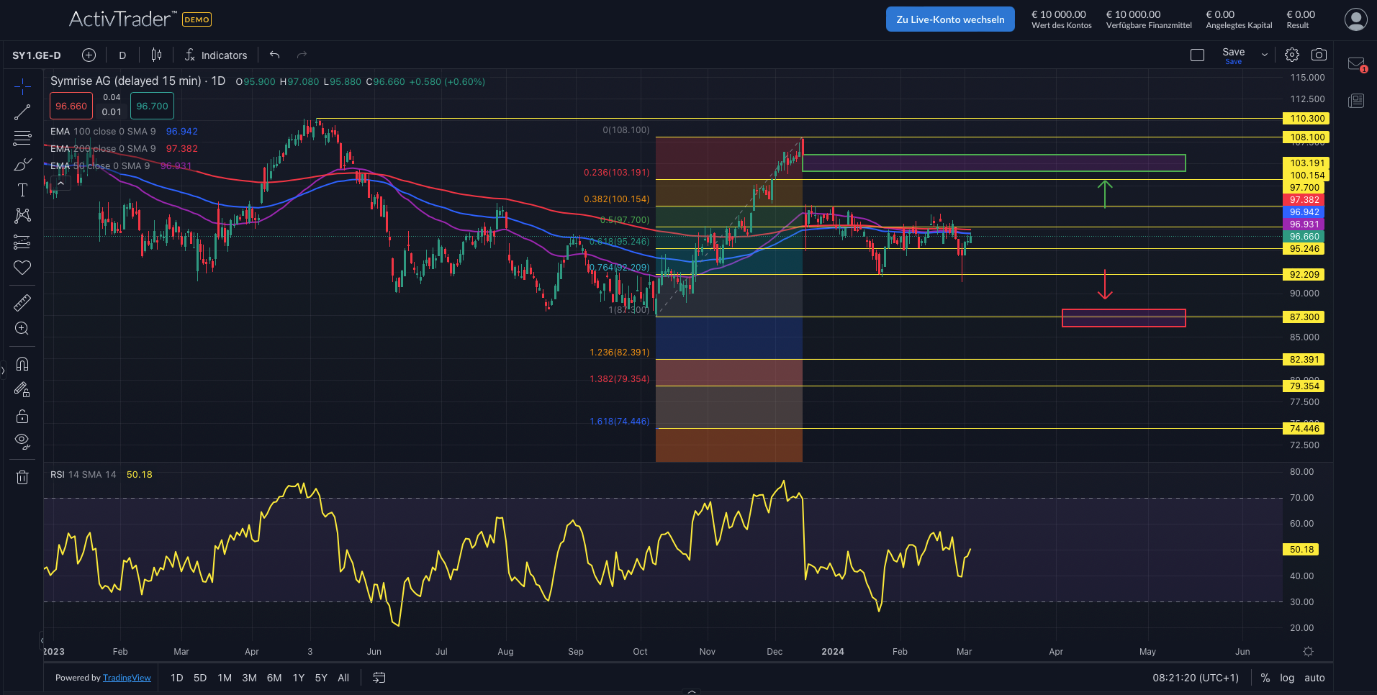Open the text annotation tool

[22, 190]
